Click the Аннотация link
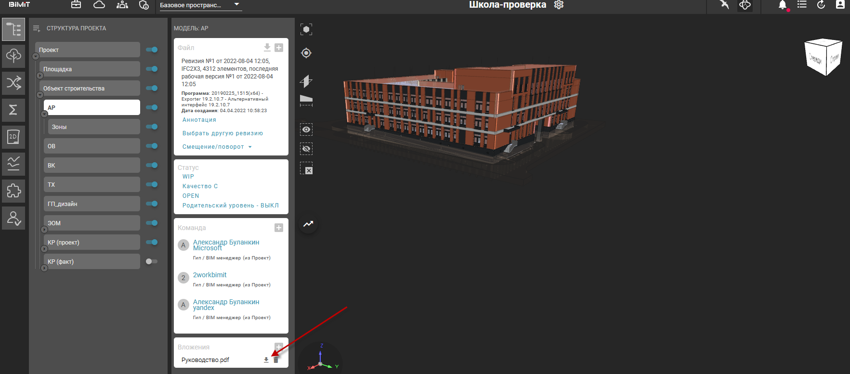850x374 pixels. (199, 120)
